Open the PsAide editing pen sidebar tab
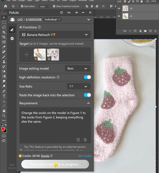This screenshot has width=159, height=173. [12, 30]
